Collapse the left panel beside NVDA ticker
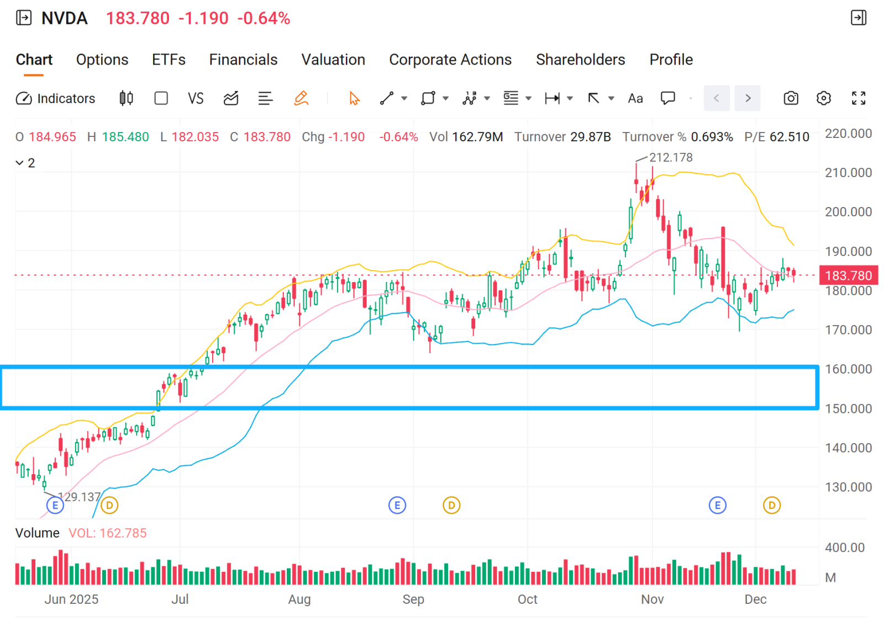 point(24,18)
